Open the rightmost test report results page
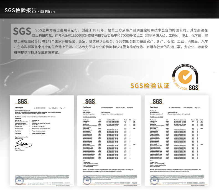Image resolution: width=219 pixels, height=190 pixels. coord(177,140)
